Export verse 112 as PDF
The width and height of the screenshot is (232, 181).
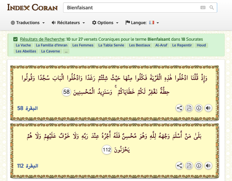click(189, 165)
